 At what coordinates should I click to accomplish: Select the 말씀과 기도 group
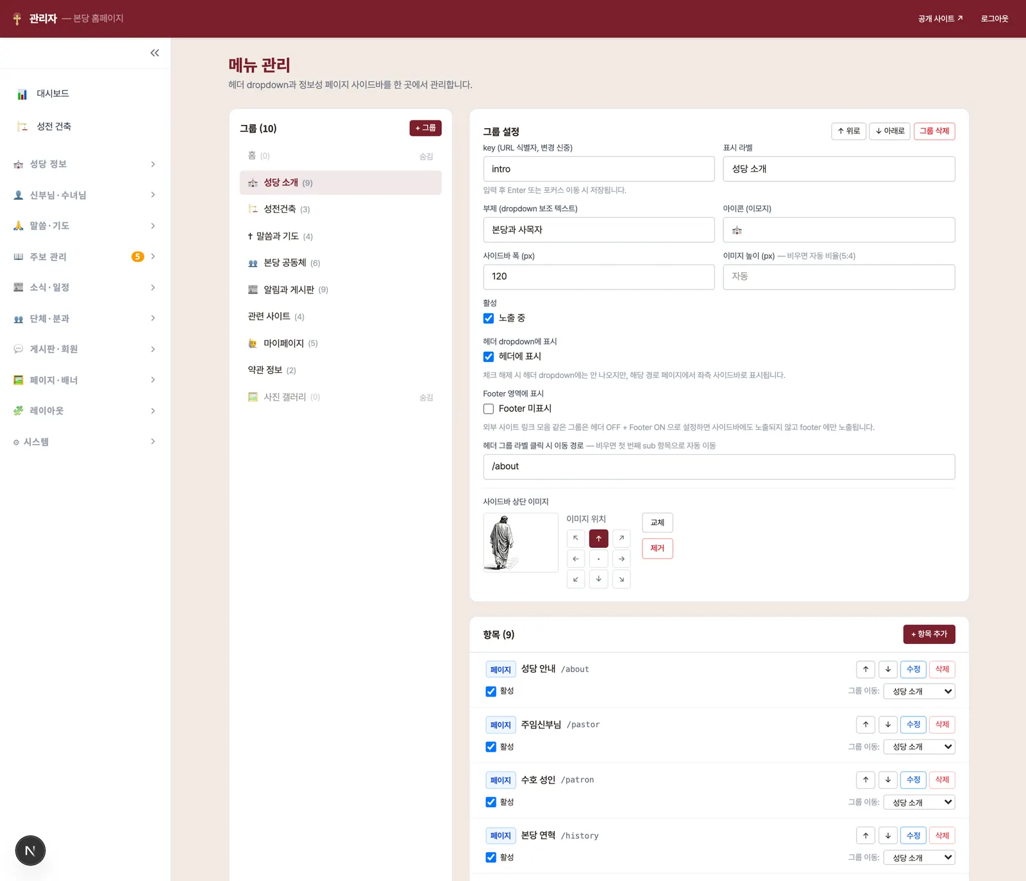tap(341, 236)
